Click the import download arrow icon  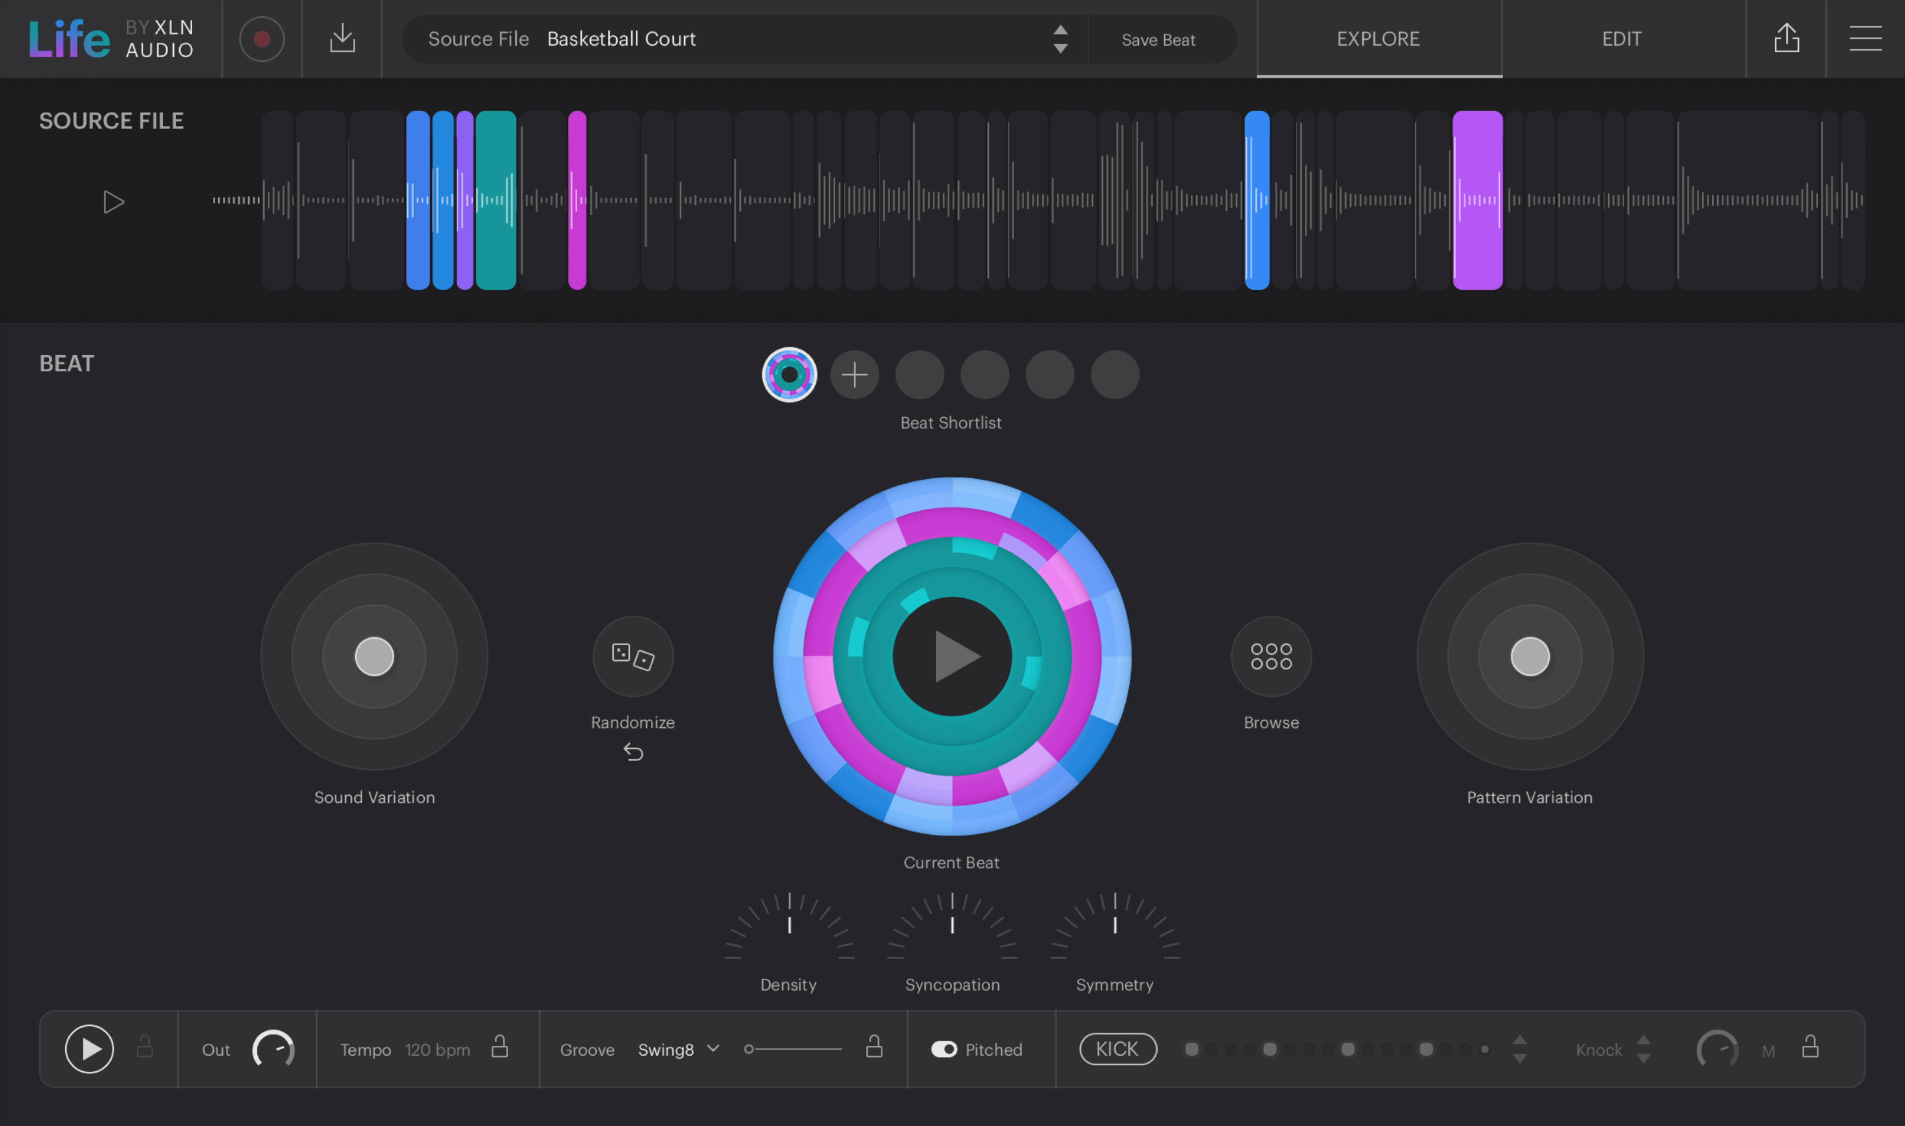pyautogui.click(x=342, y=38)
